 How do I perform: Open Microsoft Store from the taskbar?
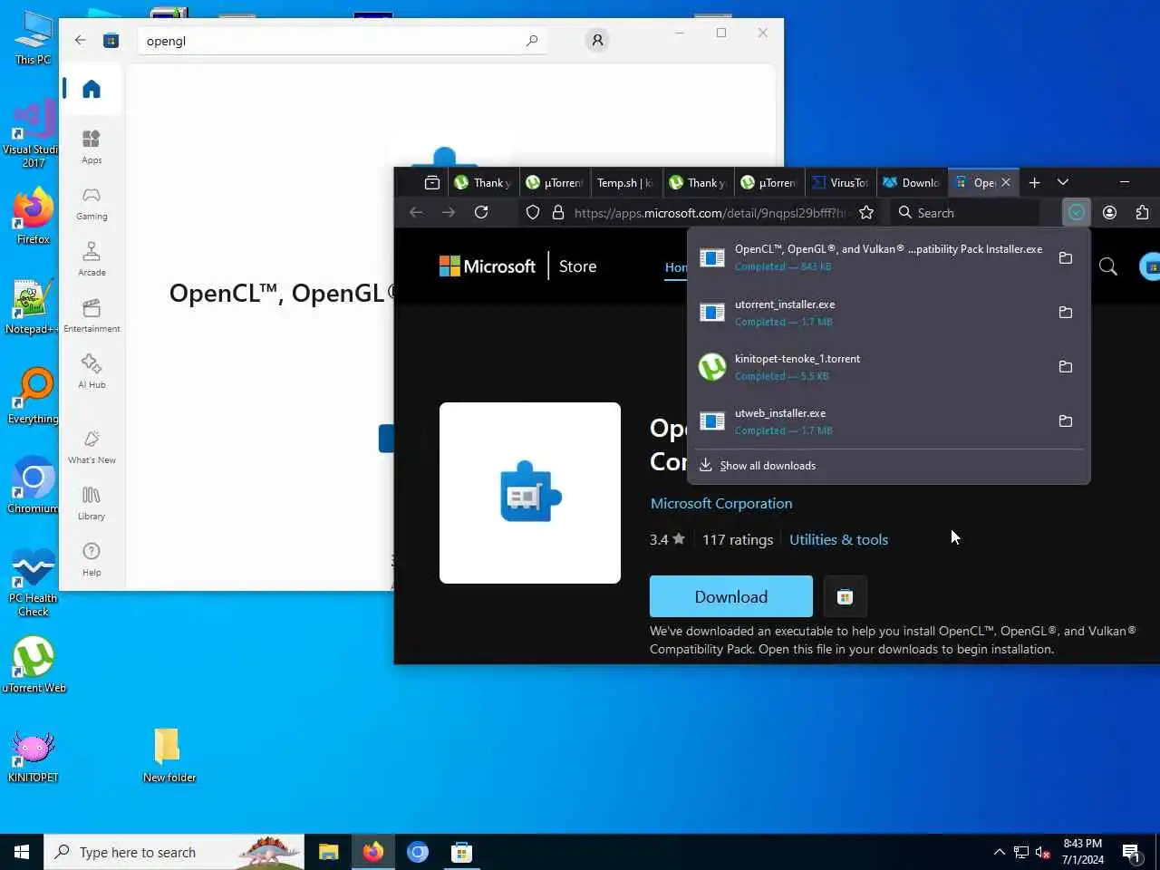point(461,852)
